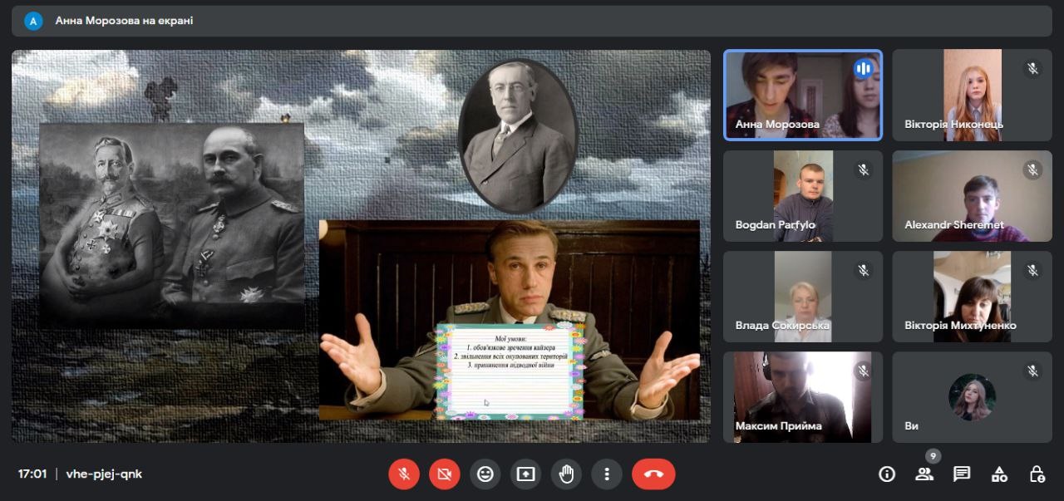Click muted mic icon on Вікторія Никонець tile
This screenshot has width=1064, height=501.
[x=1032, y=69]
